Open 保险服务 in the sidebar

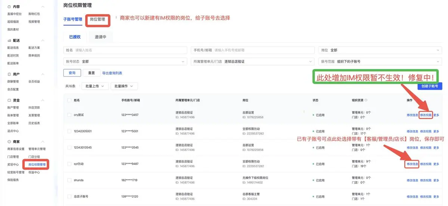13,180
